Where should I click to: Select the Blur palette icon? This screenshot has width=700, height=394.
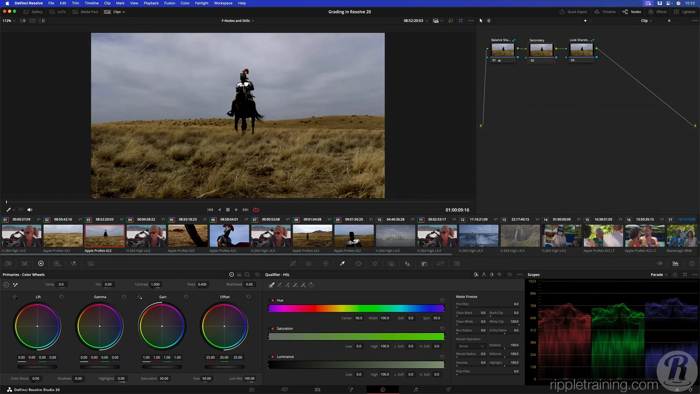click(408, 263)
